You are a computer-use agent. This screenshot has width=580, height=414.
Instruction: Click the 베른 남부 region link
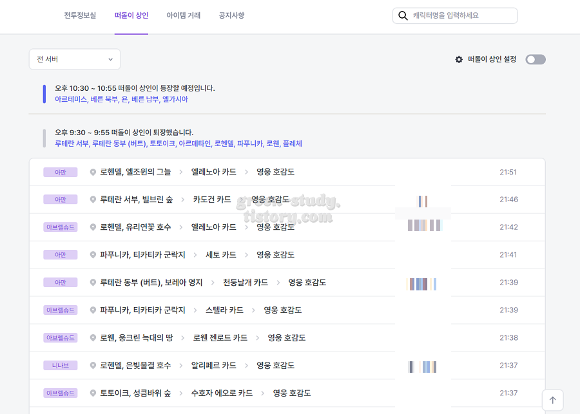point(146,99)
